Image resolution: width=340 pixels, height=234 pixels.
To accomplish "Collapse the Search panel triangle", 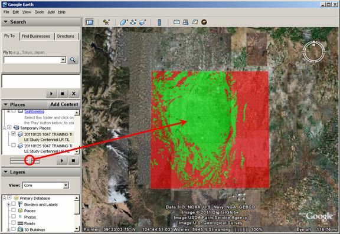I will click(x=6, y=22).
